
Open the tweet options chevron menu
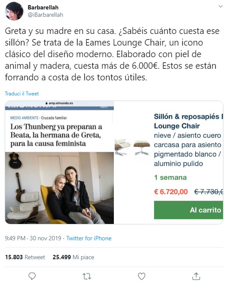[x=220, y=6]
